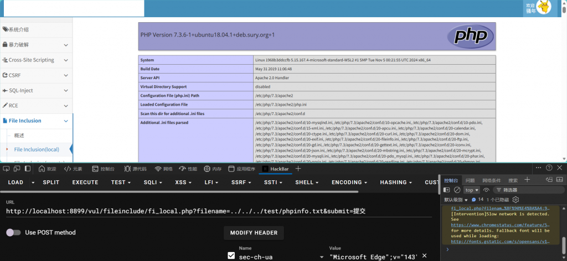Image resolution: width=567 pixels, height=261 pixels.
Task: Switch to the 网络 DevTools tab
Action: click(x=163, y=169)
